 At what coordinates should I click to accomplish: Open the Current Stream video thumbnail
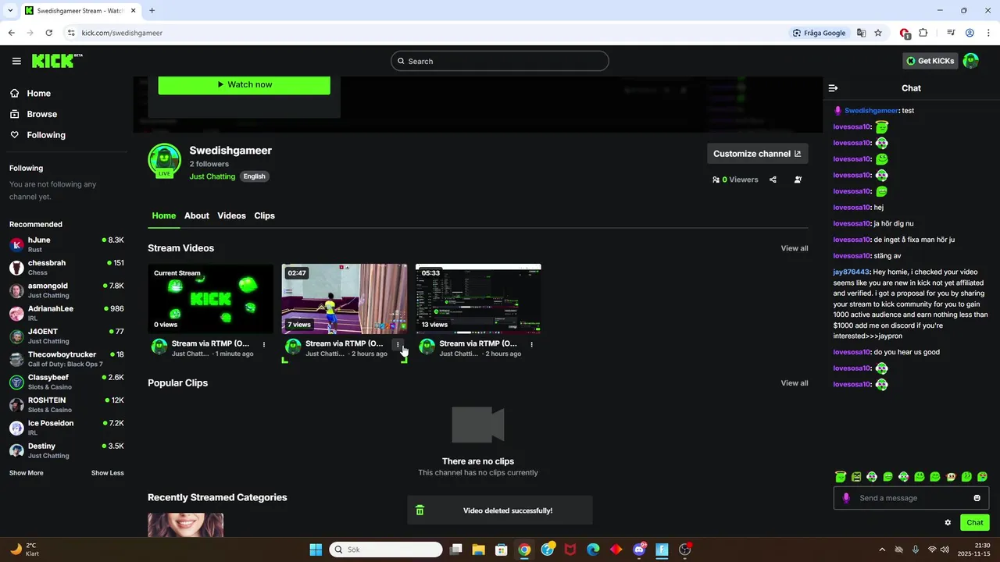coord(210,299)
